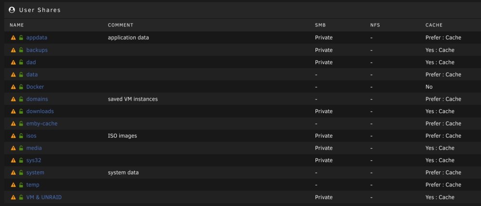Click the padlock icon beside media share
481x206 pixels.
(21, 148)
